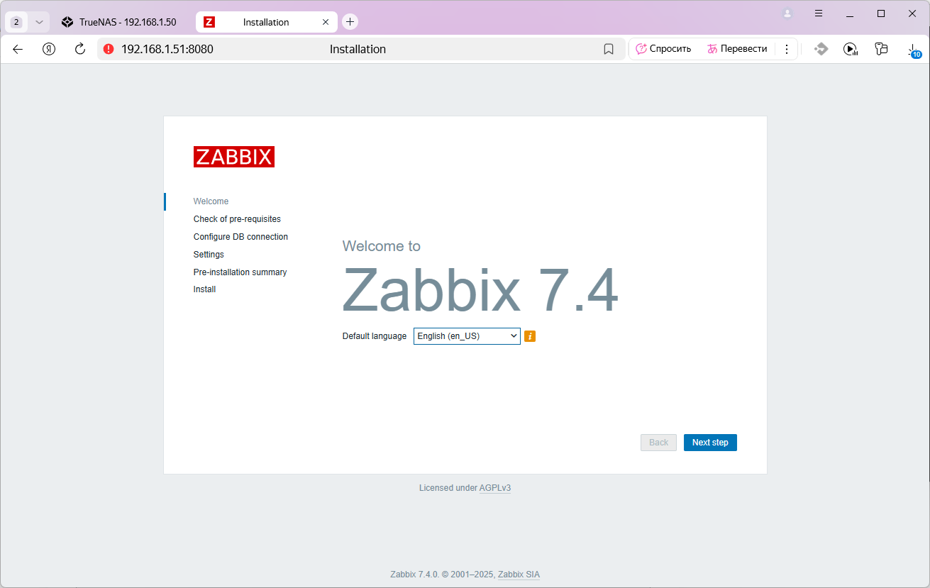930x588 pixels.
Task: Open a new tab with plus icon
Action: (350, 22)
